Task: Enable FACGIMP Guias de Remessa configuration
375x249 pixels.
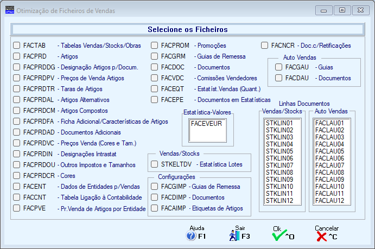Action: (155, 187)
